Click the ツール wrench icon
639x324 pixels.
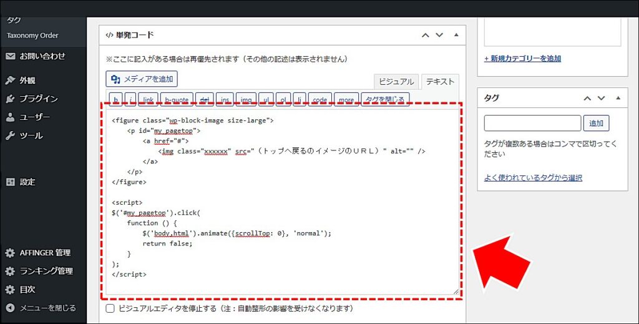10,135
